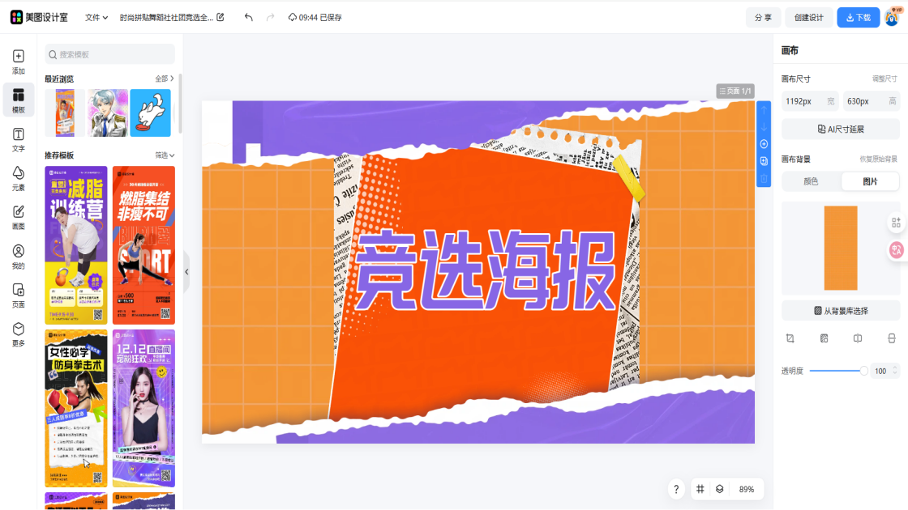Viewport: 908px width, 510px height.
Task: Click the 透明度 opacity slider handle
Action: (x=863, y=371)
